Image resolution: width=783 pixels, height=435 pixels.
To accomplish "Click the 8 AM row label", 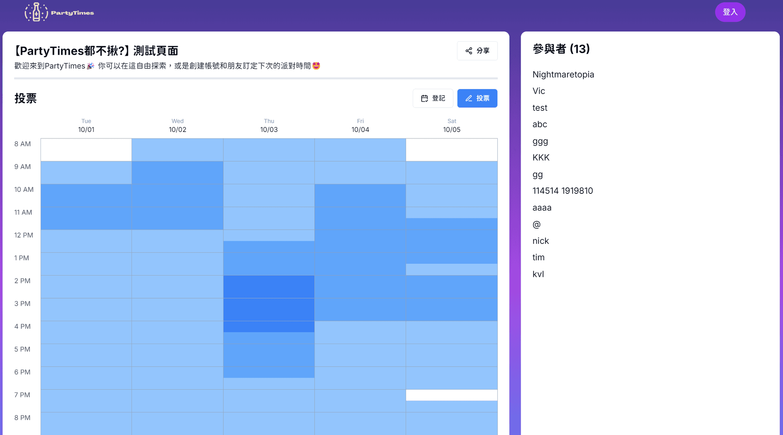I will click(x=23, y=144).
